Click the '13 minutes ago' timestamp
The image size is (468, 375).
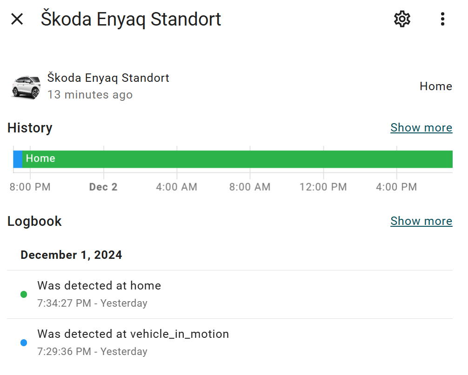coord(90,95)
